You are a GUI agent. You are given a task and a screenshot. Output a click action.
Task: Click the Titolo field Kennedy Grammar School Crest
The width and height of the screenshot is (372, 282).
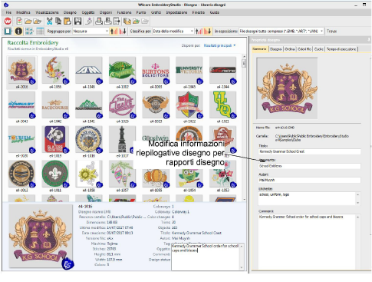[x=309, y=151]
